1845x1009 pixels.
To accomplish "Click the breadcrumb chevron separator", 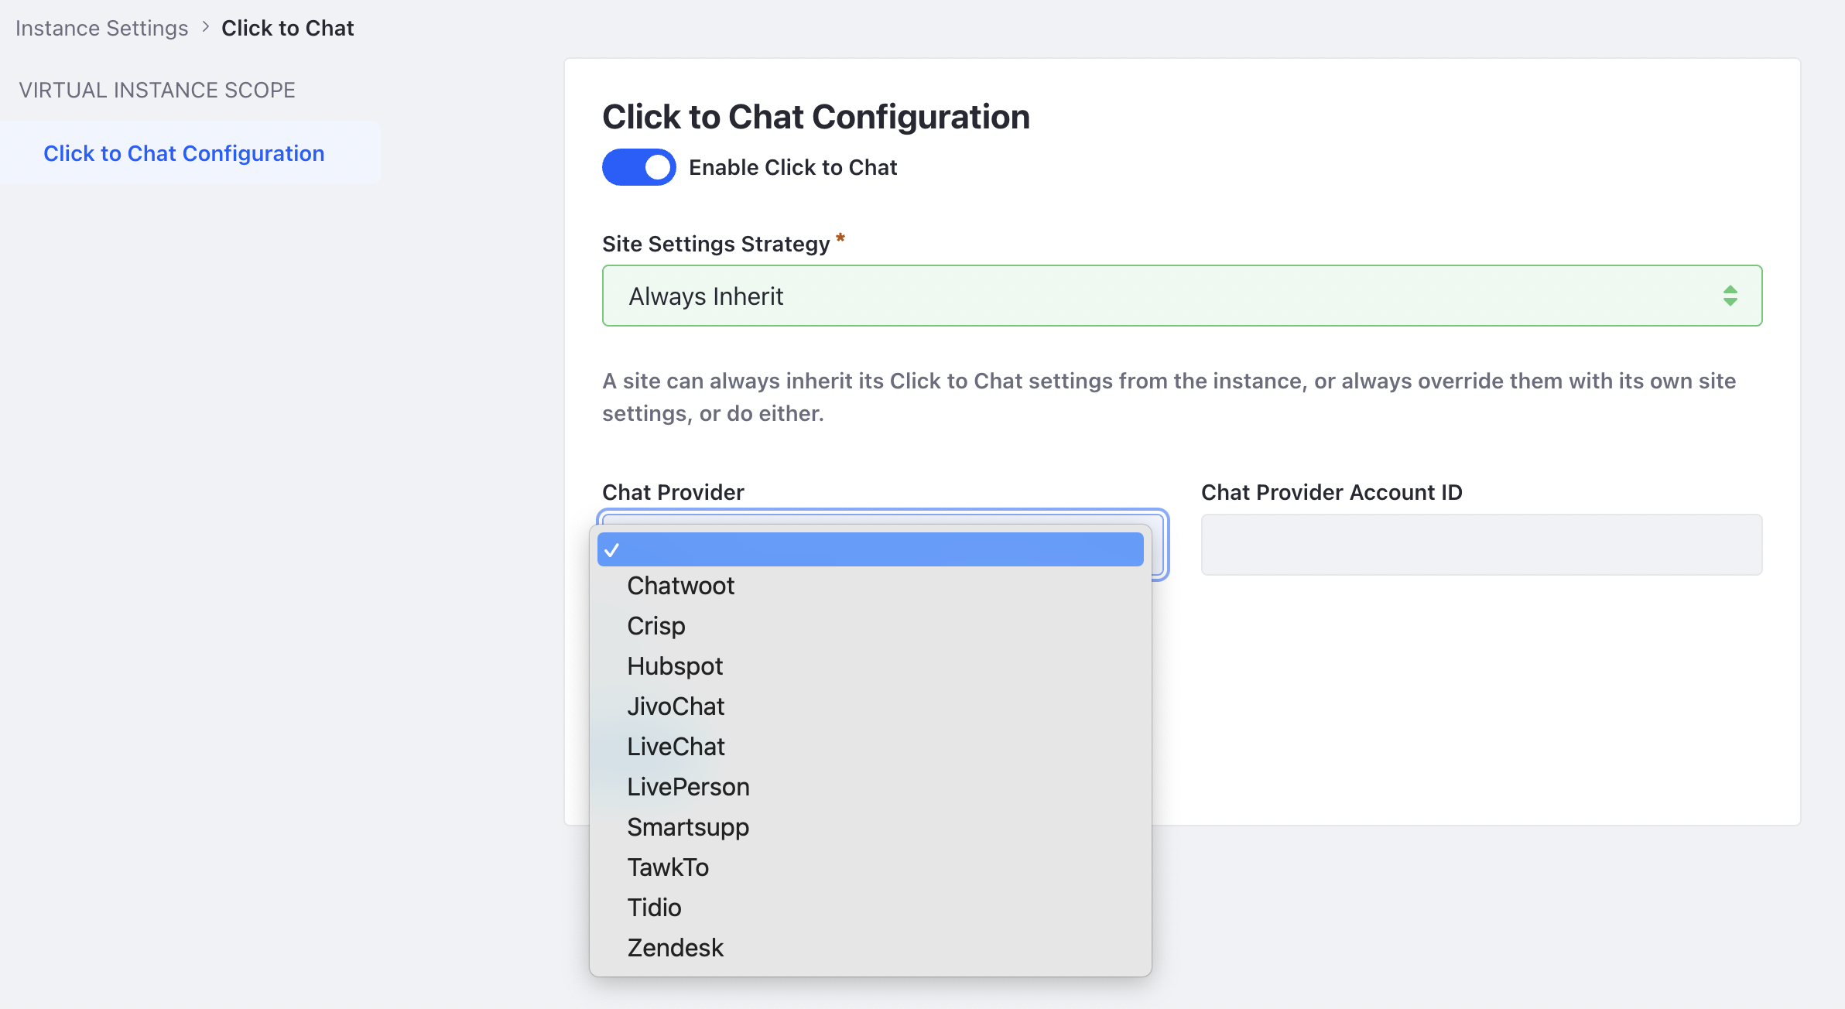I will pyautogui.click(x=205, y=27).
